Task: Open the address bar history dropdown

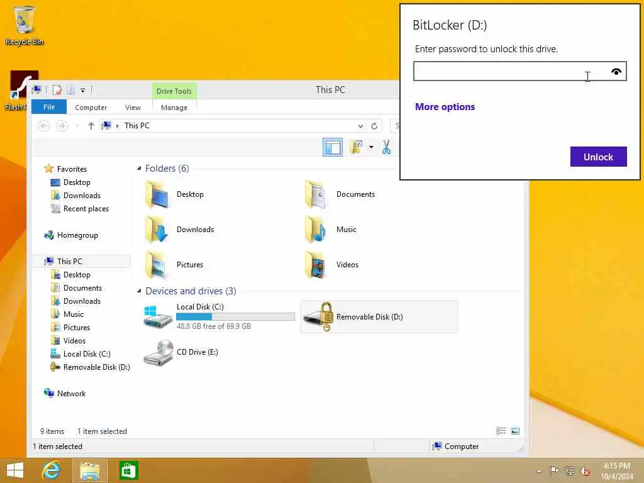Action: 360,126
